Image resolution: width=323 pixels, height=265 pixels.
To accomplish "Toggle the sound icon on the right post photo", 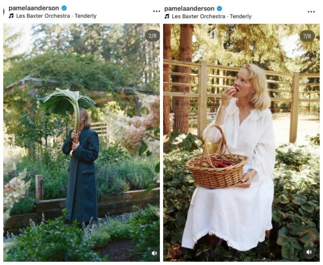I will click(x=309, y=252).
